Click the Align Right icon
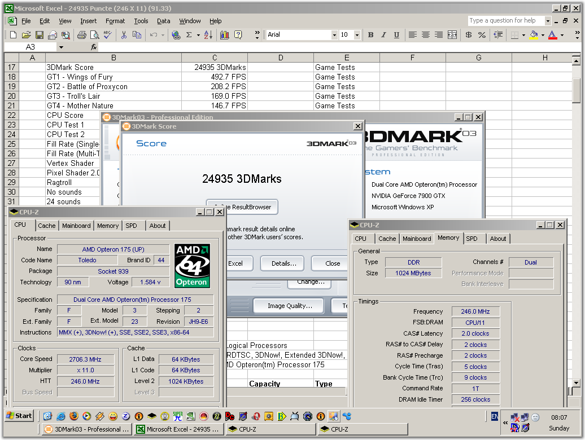Screen dimensions: 585x440 (x=439, y=35)
